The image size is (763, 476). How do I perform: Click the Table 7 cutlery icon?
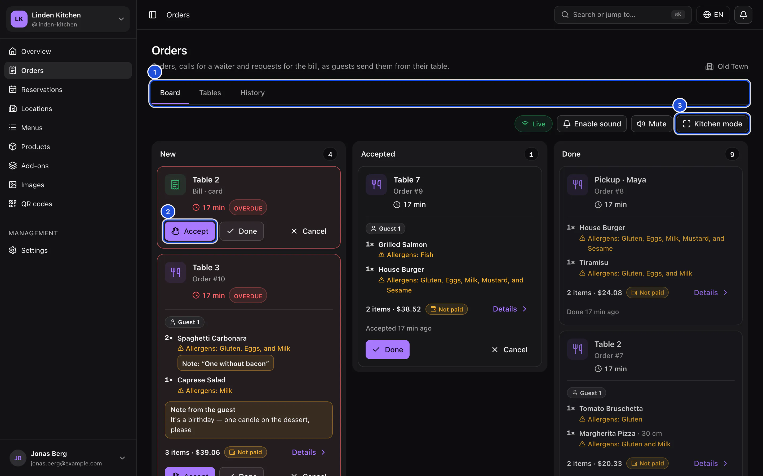coord(376,185)
